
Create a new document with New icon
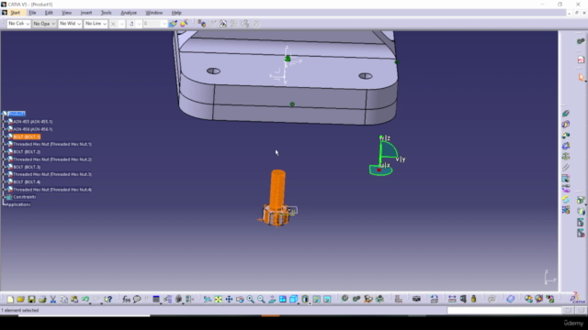10,299
